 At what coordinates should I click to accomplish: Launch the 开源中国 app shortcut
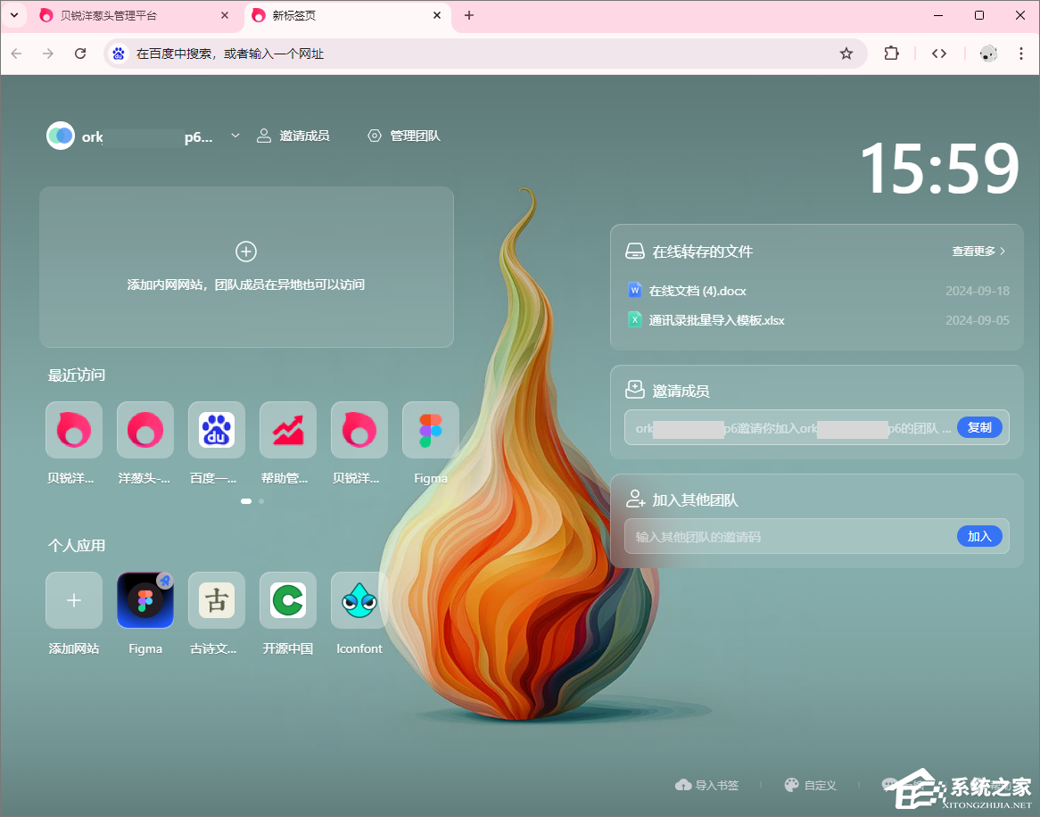pyautogui.click(x=288, y=600)
